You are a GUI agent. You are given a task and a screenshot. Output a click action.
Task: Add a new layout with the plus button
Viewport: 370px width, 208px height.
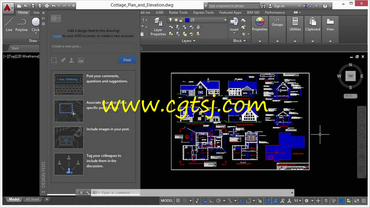47,199
